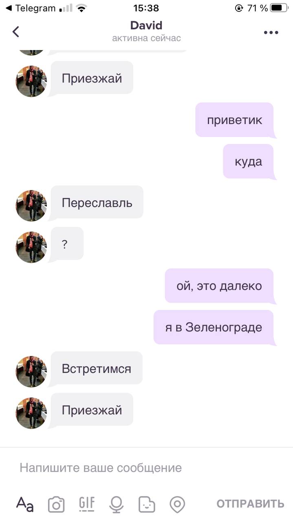293x522 pixels.
Task: Select the "ой, это далеко" message bubble
Action: pos(219,285)
